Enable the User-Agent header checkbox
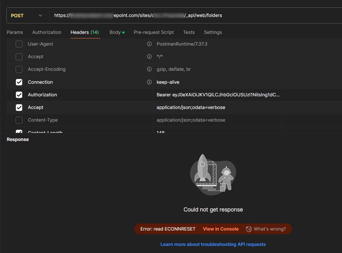The image size is (342, 253). pyautogui.click(x=19, y=44)
